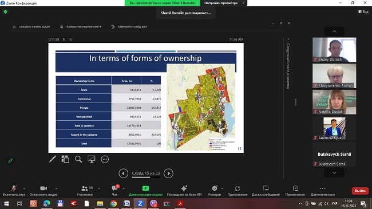Click end slide show button
The width and height of the screenshot is (372, 209).
pos(129,27)
